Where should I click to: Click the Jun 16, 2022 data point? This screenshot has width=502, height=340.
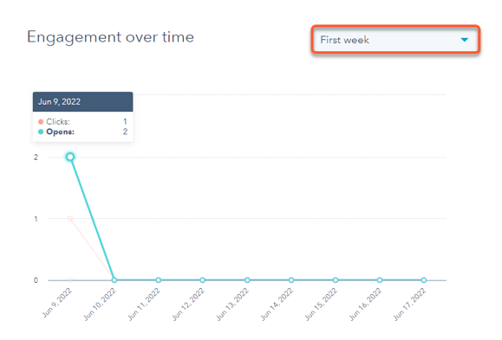(x=380, y=280)
